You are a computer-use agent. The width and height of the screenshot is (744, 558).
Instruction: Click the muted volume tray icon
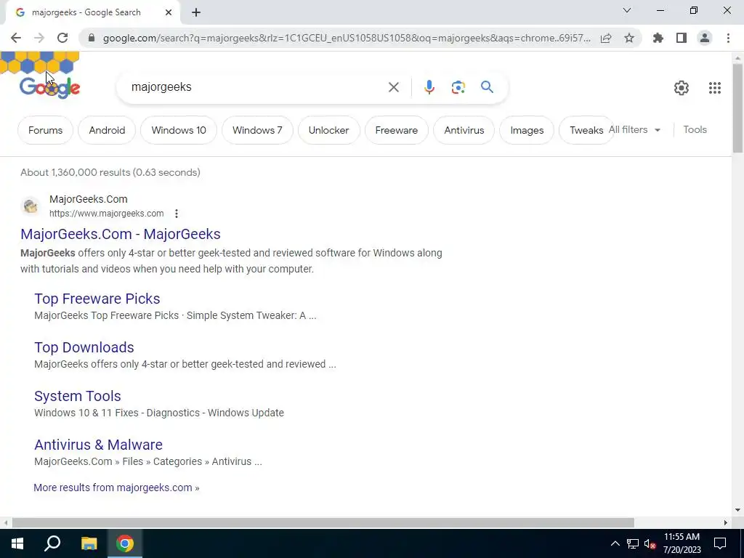(x=650, y=543)
